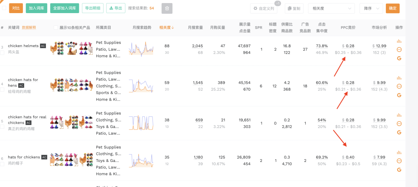Click the 确定 confirm button

393,8
